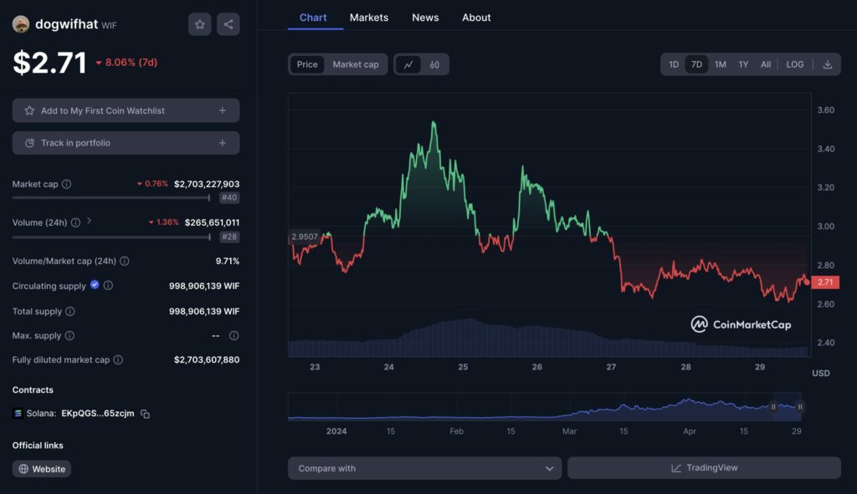Screen dimensions: 857x494
Task: Expand the Compare with dropdown
Action: click(424, 468)
